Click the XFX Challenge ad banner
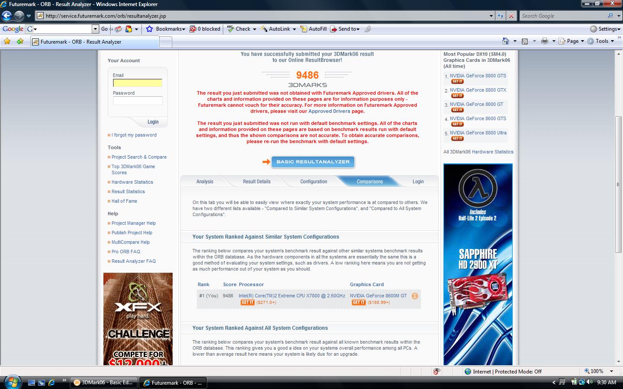The width and height of the screenshot is (623, 389). point(138,319)
